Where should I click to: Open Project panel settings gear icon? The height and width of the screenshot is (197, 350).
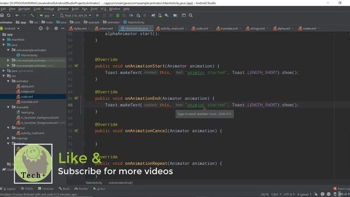(x=56, y=28)
